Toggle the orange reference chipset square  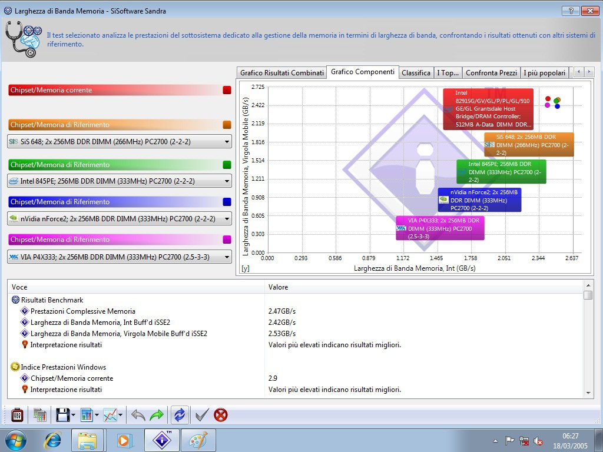click(227, 125)
